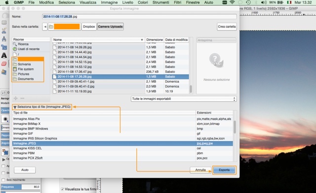This screenshot has width=316, height=193.
Task: Click the brush dynamics icon
Action: tap(5, 152)
